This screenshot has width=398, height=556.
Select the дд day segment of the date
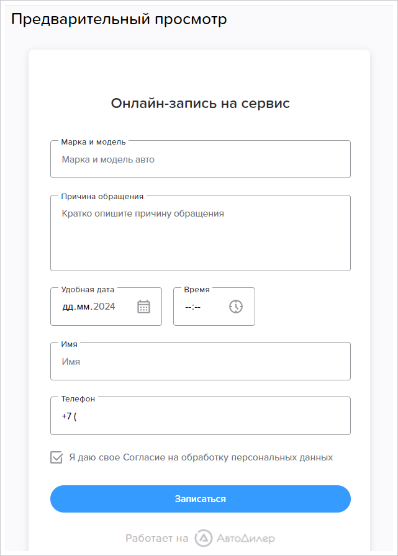(68, 307)
